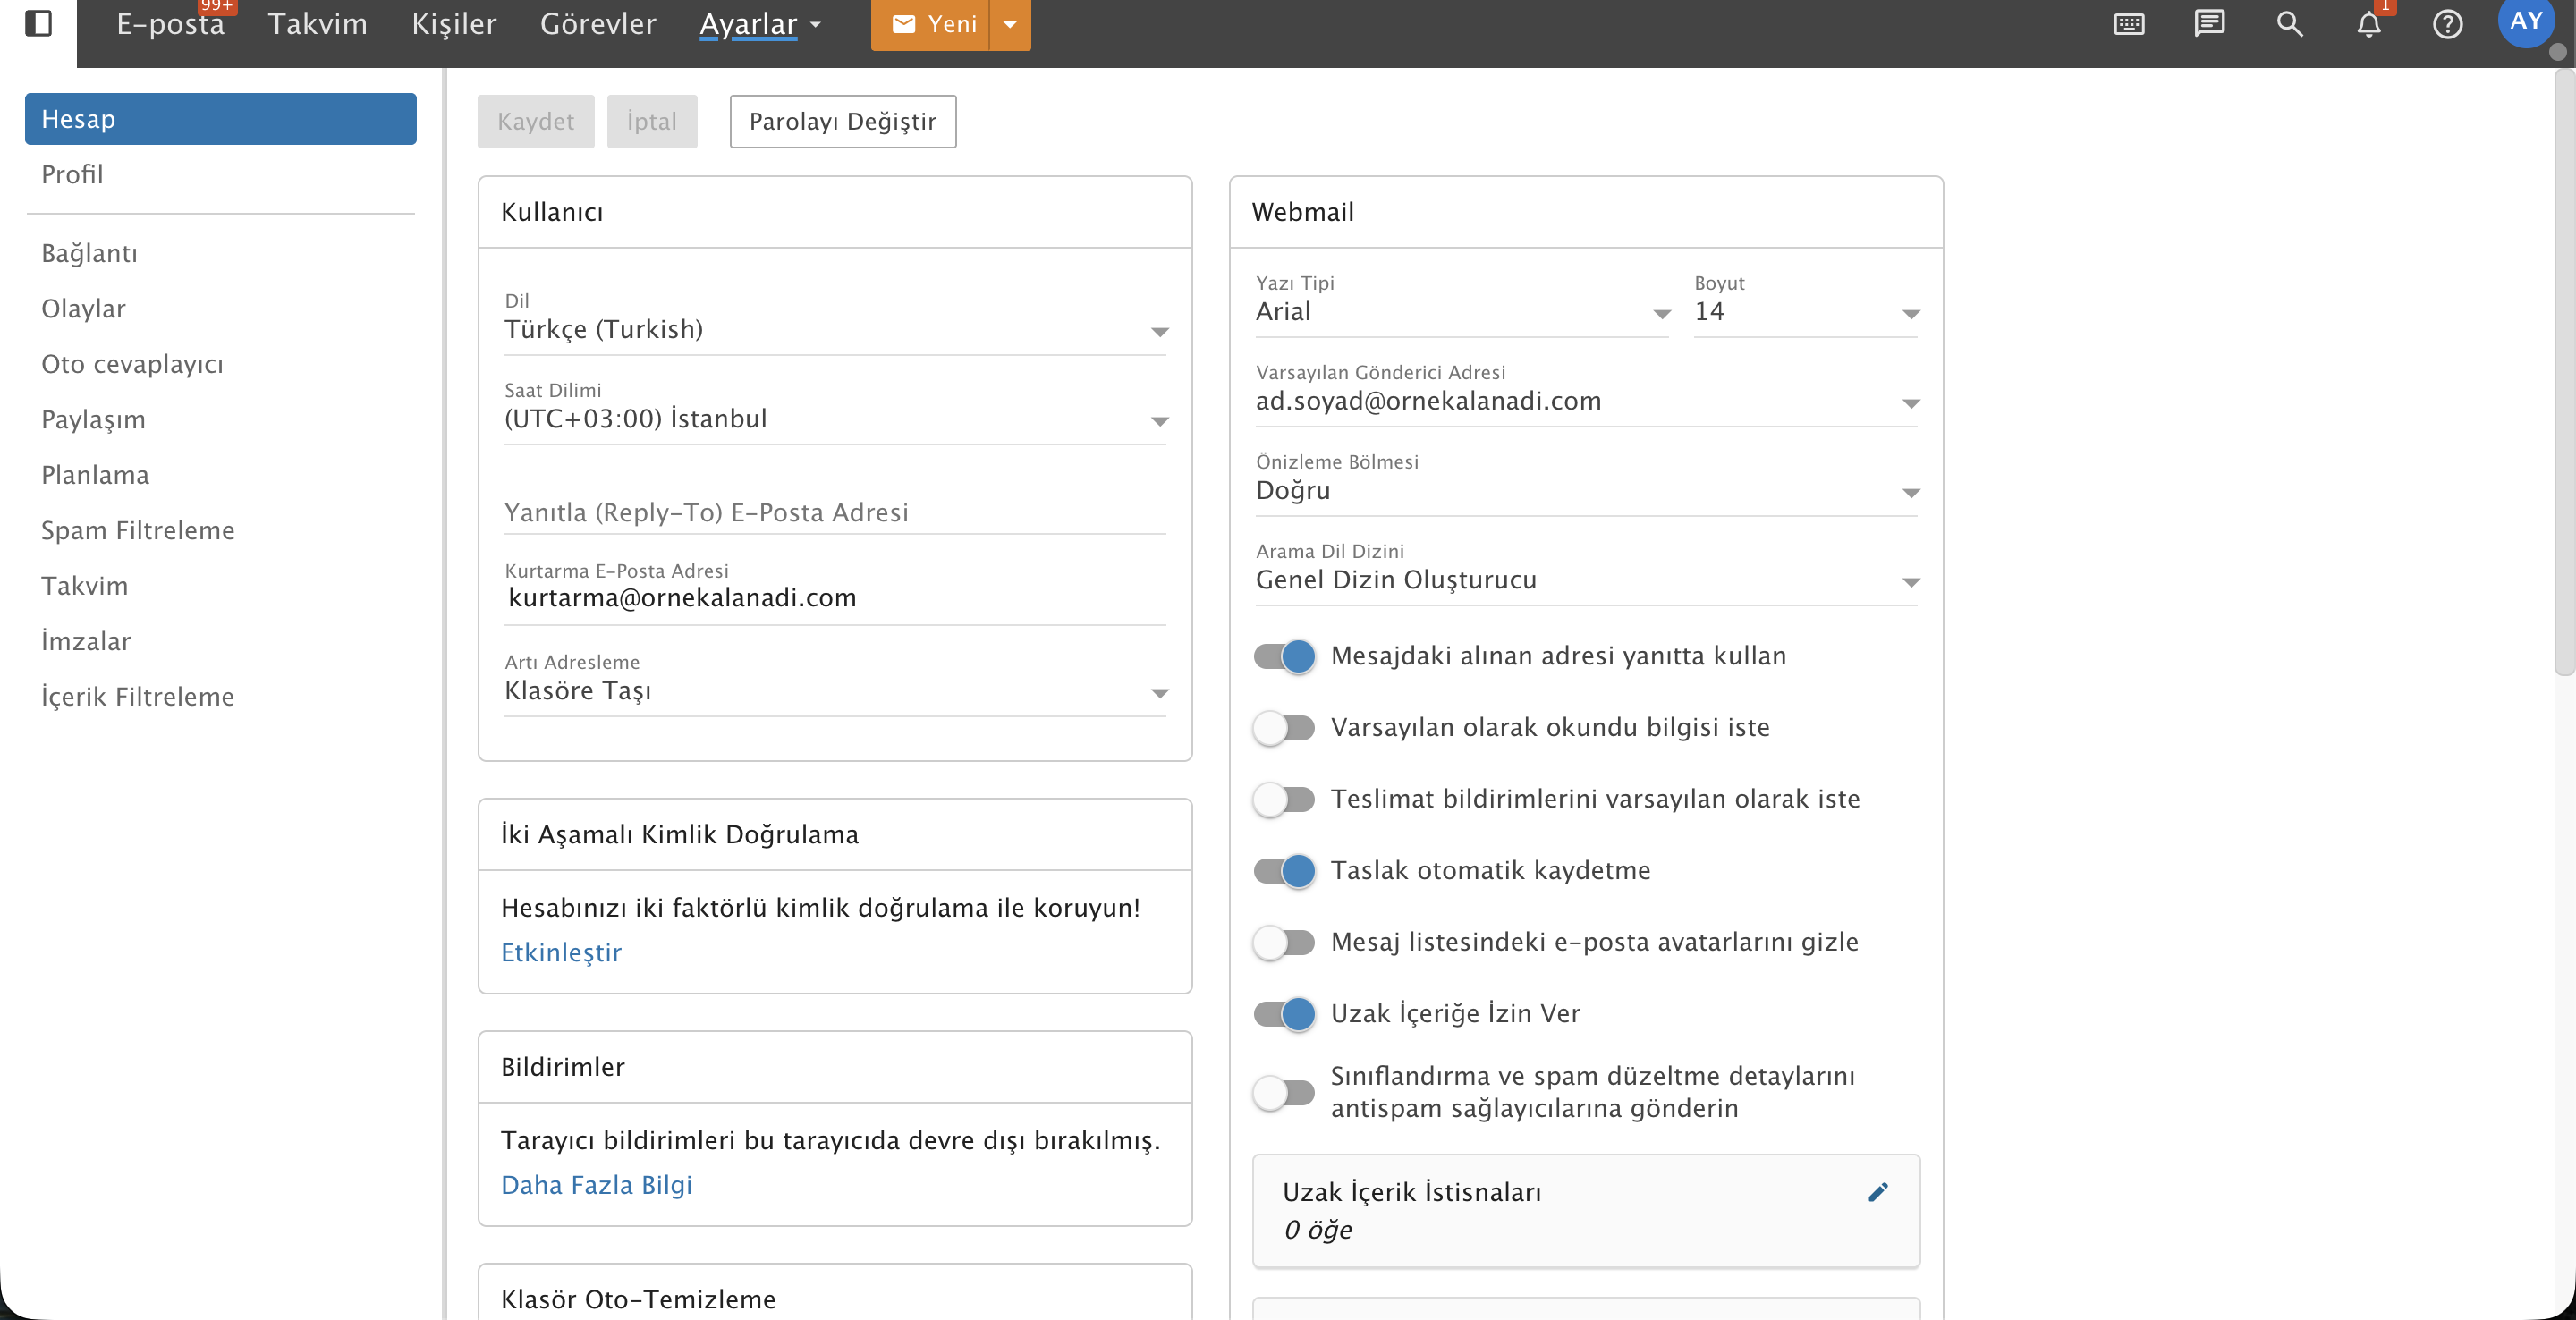Go to the E-posta tab
2576x1320 pixels.
[x=170, y=24]
